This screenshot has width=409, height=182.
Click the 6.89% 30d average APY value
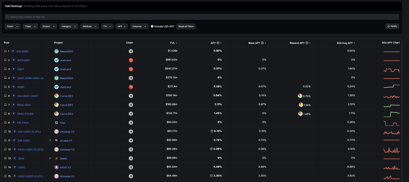coord(351,167)
